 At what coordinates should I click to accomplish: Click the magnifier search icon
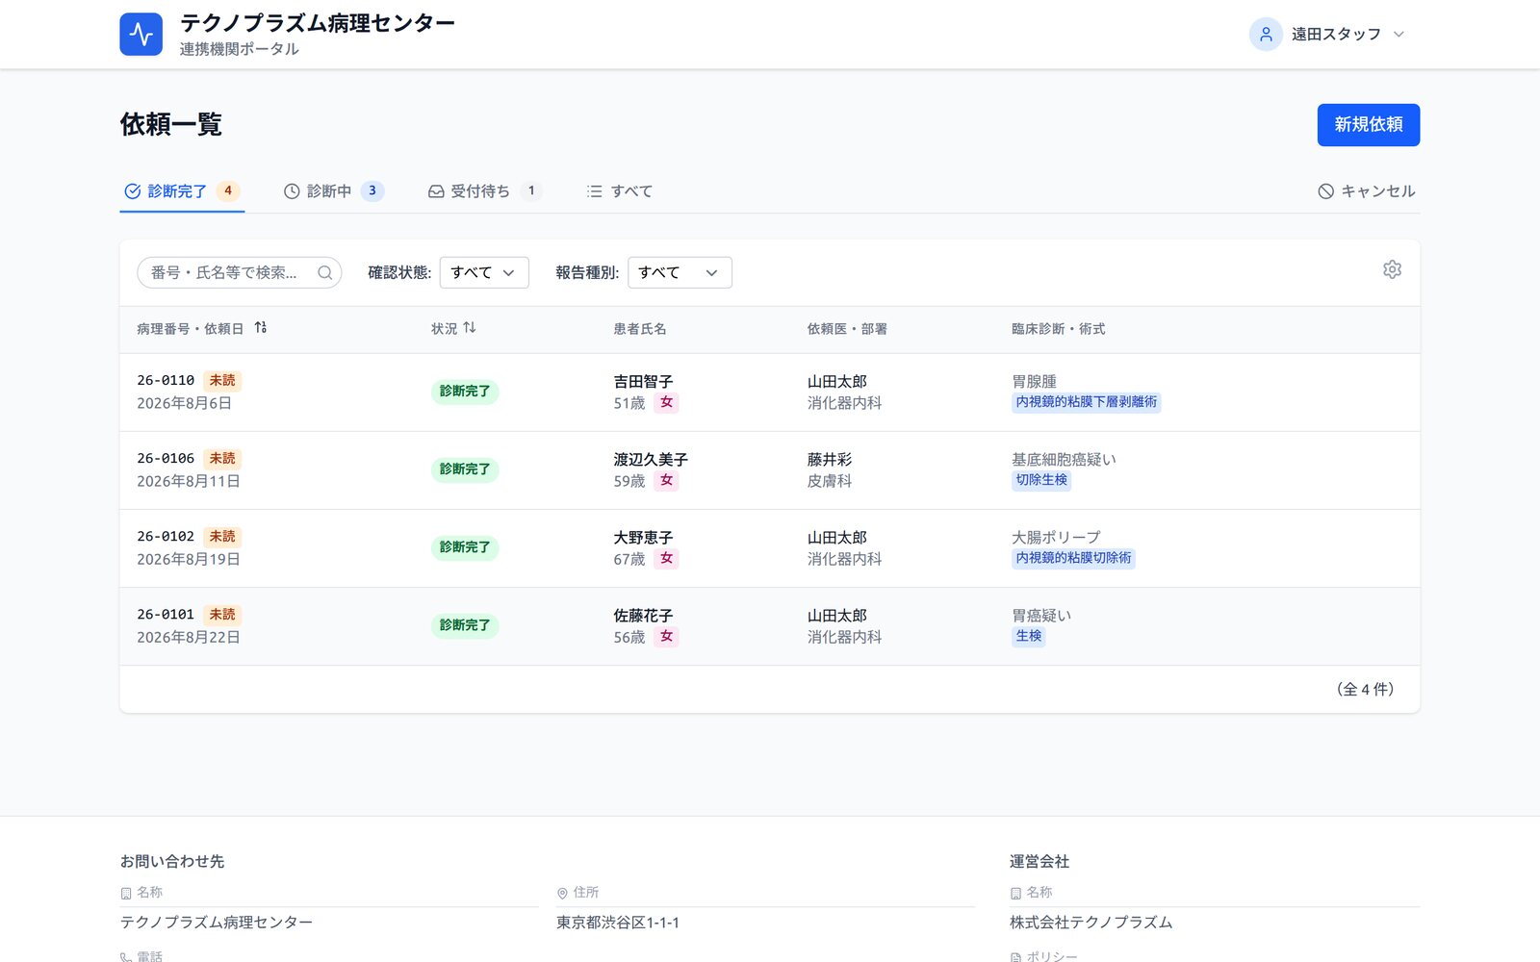325,273
